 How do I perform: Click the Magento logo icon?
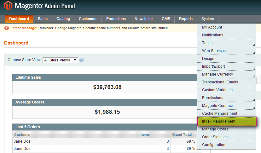pos(8,6)
